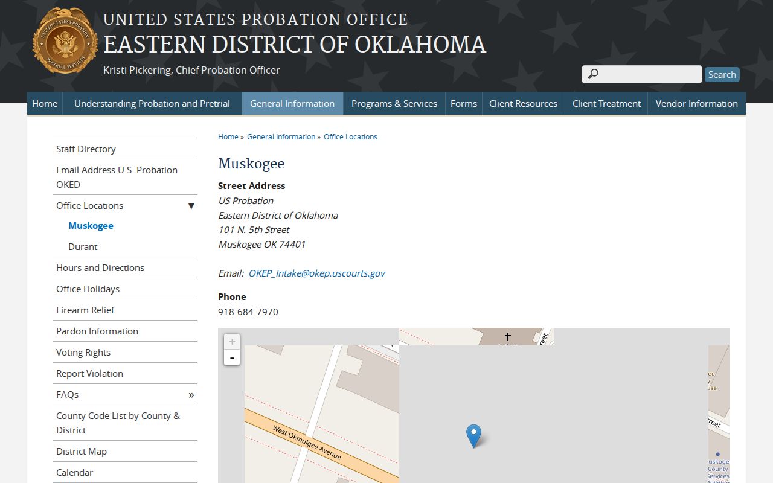Open Office Holidays page
The width and height of the screenshot is (773, 483).
[x=125, y=289]
